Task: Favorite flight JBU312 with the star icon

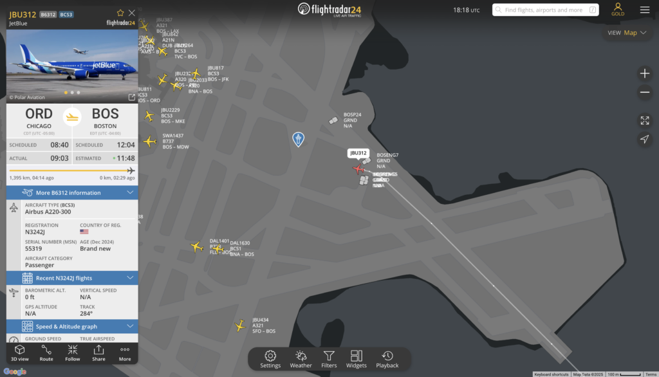Action: [120, 13]
